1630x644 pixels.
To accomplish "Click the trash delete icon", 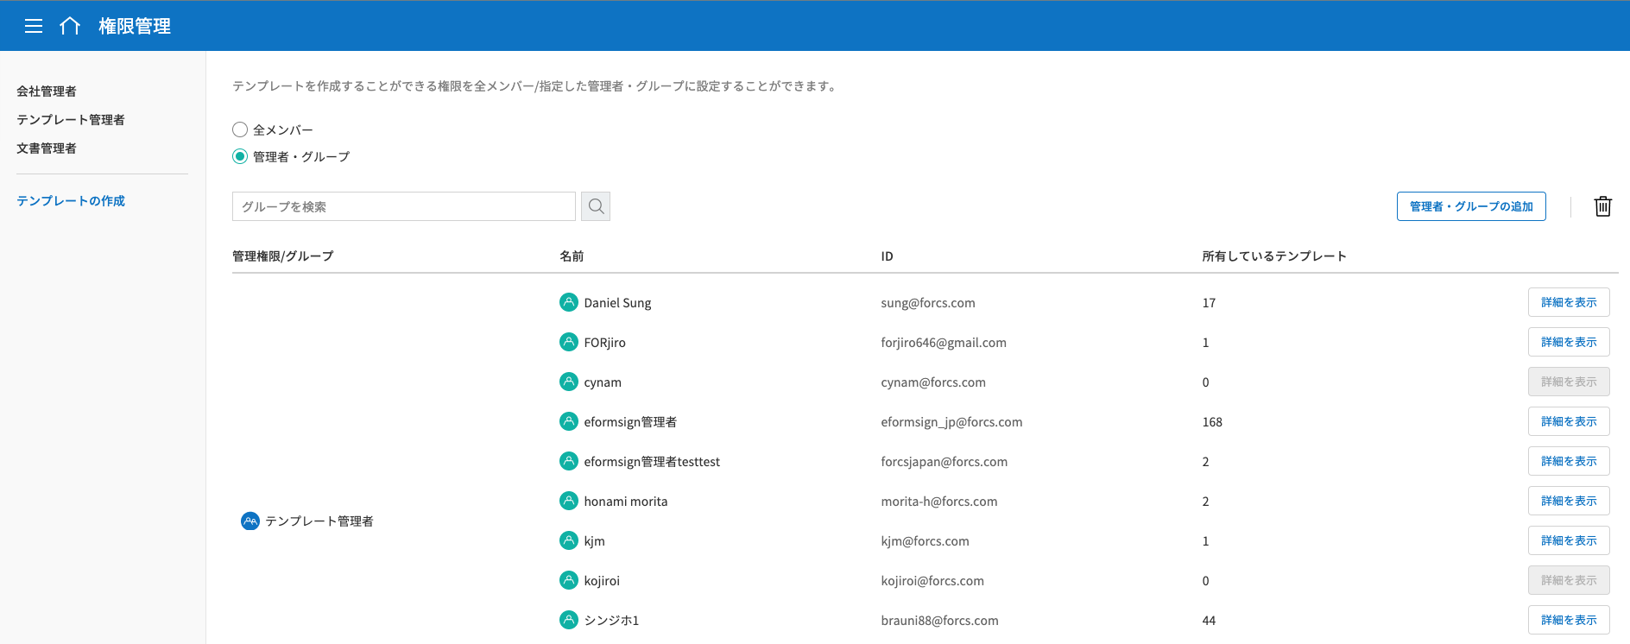I will [x=1602, y=206].
